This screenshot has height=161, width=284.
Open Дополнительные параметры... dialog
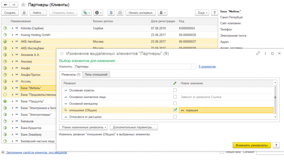click(134, 127)
